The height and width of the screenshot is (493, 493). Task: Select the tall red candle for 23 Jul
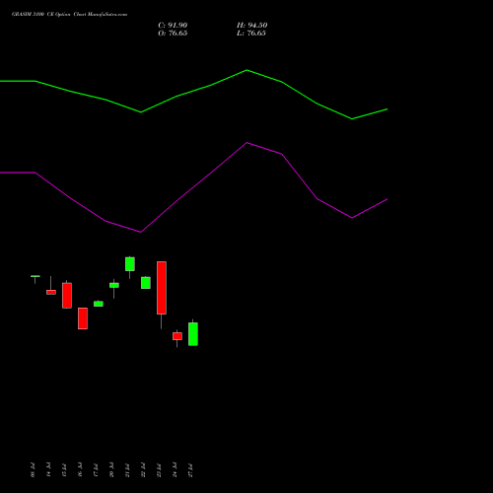coord(162,288)
